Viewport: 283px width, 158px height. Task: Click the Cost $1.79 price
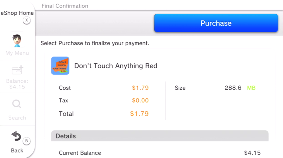[140, 88]
